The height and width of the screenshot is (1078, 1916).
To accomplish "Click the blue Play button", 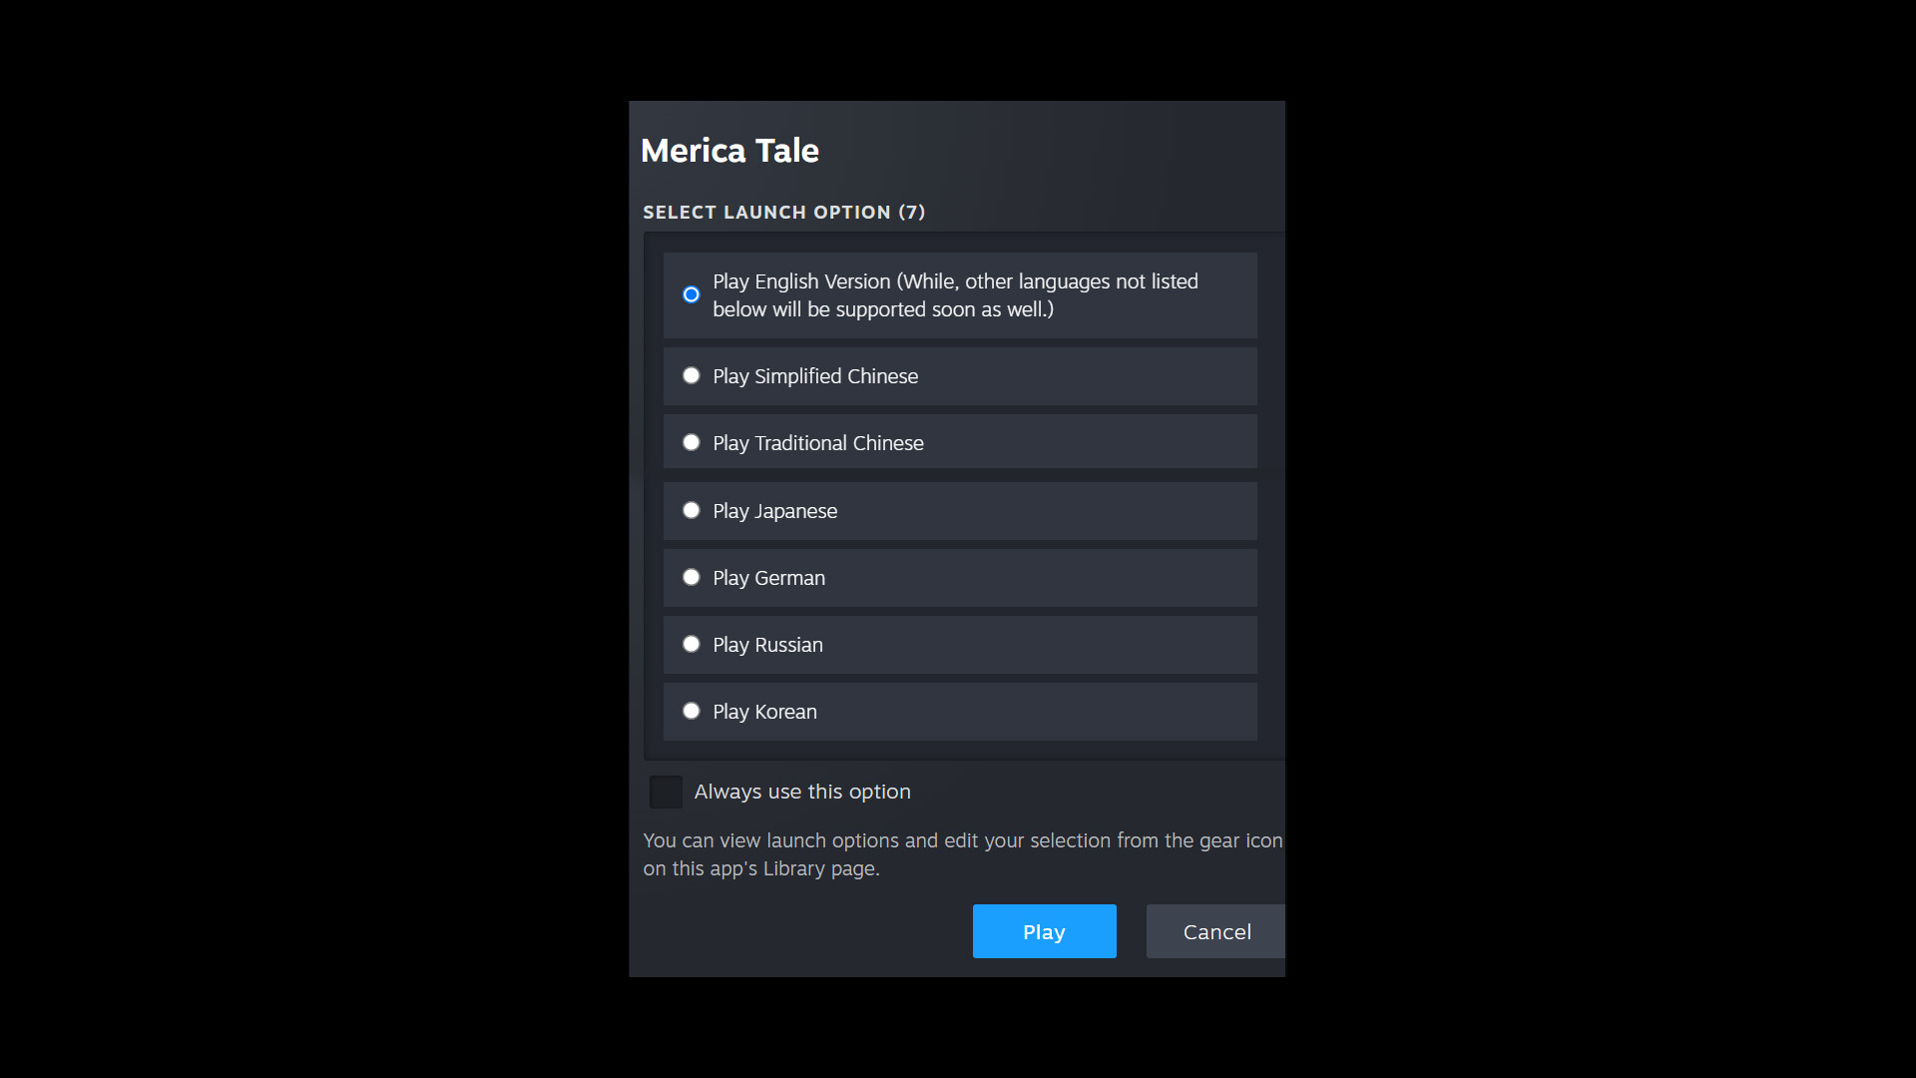I will [1044, 930].
